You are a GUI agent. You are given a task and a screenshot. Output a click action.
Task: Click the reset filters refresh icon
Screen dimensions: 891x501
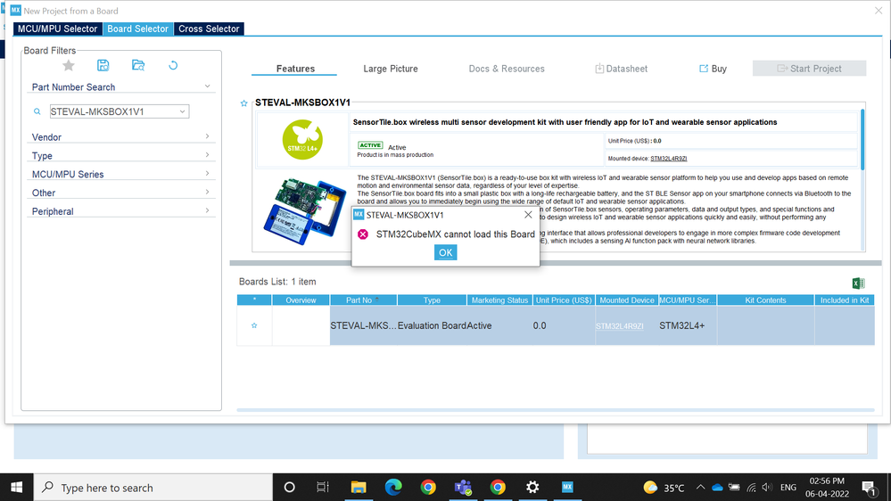(173, 65)
